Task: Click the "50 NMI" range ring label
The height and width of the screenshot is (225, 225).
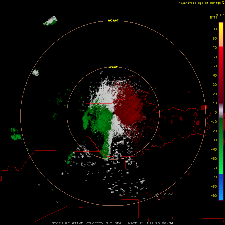Action: pyautogui.click(x=113, y=67)
